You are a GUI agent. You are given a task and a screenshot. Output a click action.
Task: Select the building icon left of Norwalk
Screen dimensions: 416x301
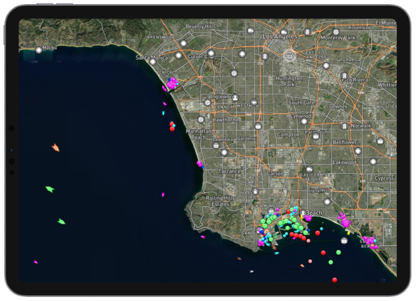345,126
